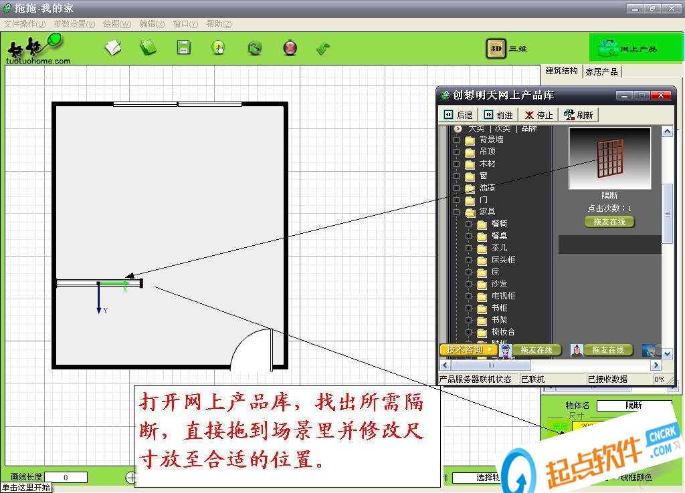Click the 后退 back button
Image resolution: width=685 pixels, height=493 pixels.
tap(458, 115)
